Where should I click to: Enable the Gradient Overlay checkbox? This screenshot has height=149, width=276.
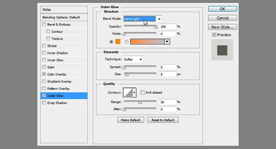pos(44,81)
